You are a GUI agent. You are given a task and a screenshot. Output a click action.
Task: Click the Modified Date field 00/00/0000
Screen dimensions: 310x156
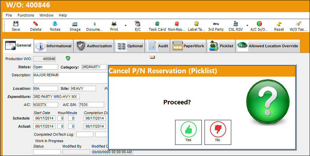coord(113,152)
